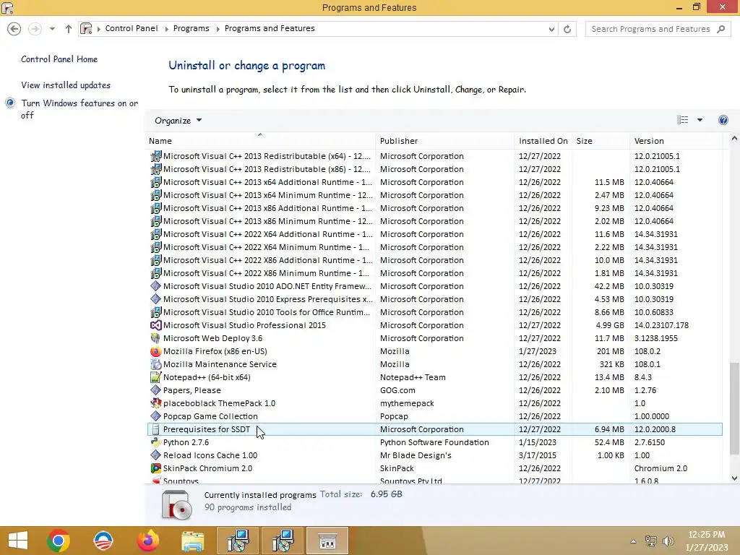The image size is (740, 555).
Task: Click the Prerequisites for SSDT icon
Action: pos(155,429)
